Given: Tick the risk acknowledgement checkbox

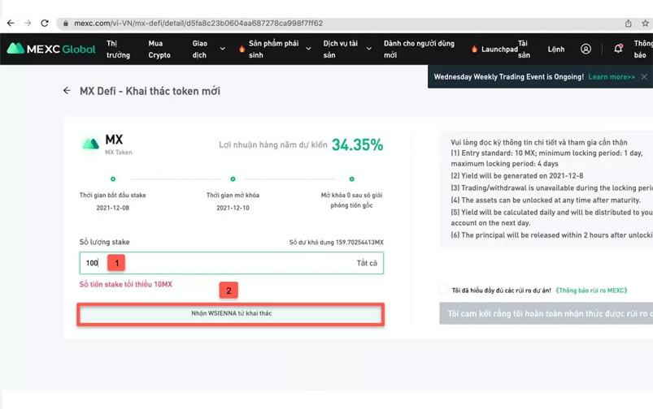Looking at the screenshot, I should click(x=444, y=290).
